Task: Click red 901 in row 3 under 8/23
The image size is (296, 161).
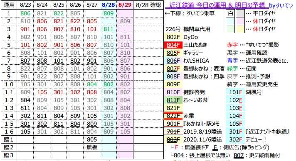Action: (25, 29)
